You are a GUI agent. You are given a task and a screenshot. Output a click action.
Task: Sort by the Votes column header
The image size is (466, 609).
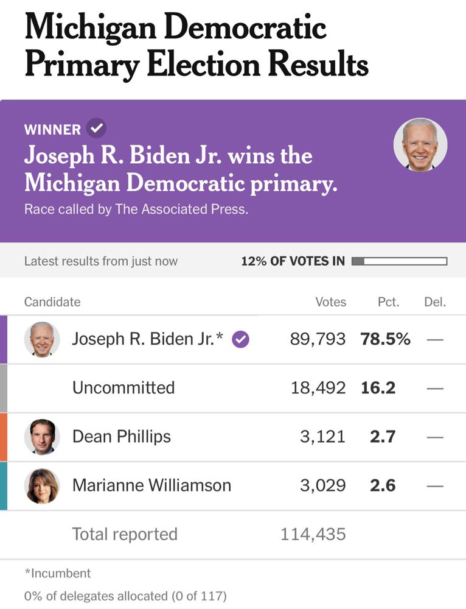(x=331, y=301)
